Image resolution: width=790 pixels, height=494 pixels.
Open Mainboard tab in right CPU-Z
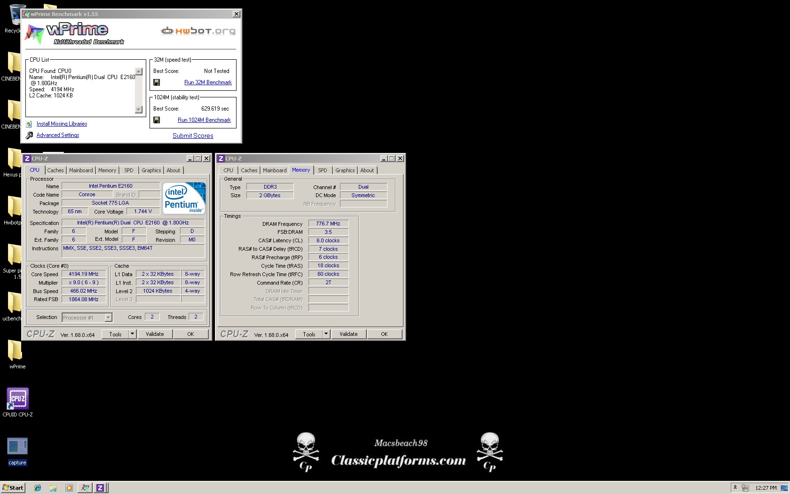(x=275, y=170)
